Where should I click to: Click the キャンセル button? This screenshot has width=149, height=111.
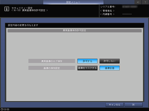[114, 105]
